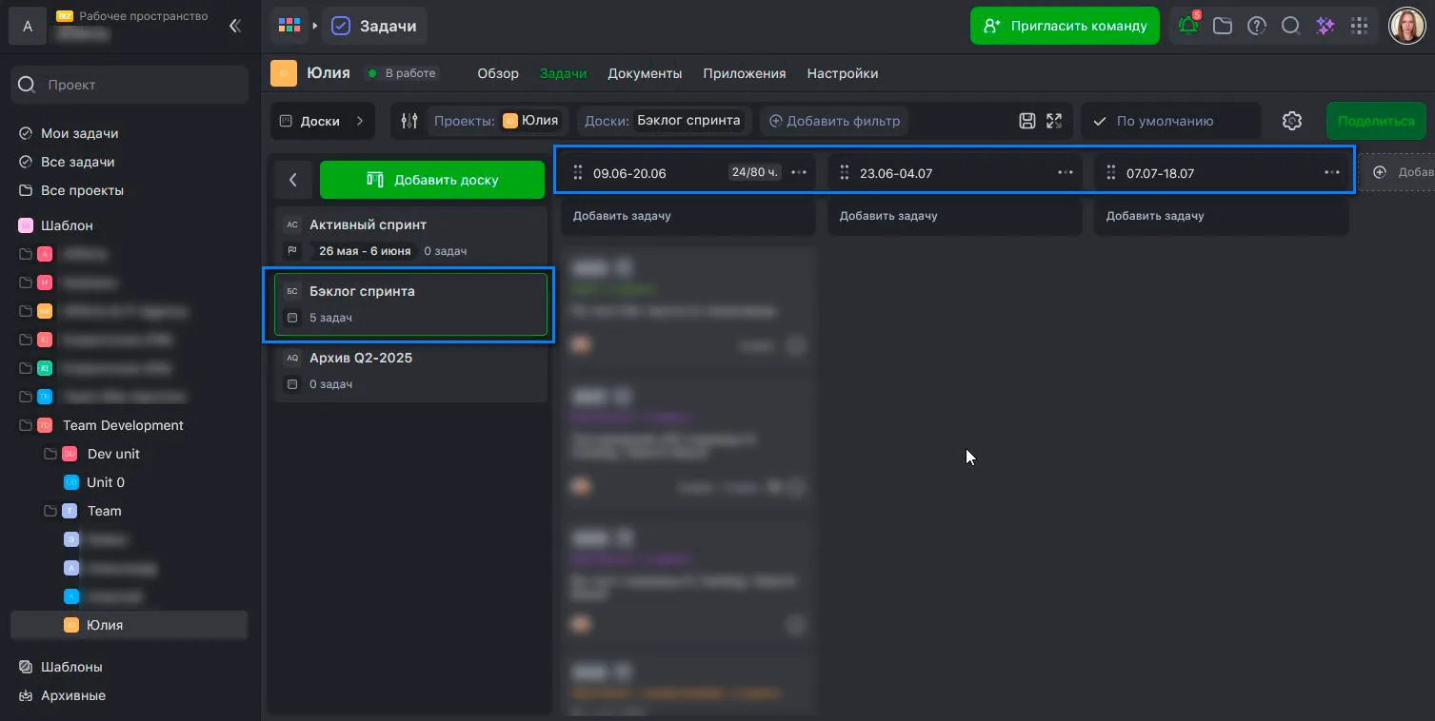
Task: Open the AI sparkles assistant icon
Action: [x=1325, y=26]
